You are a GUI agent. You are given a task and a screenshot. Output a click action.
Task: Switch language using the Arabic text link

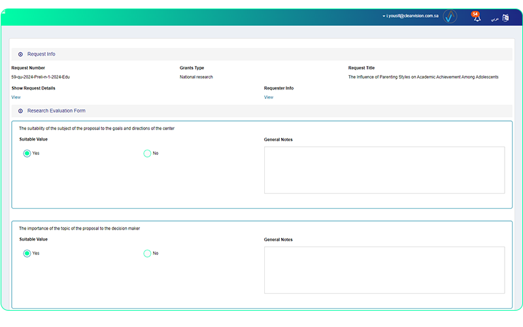(494, 19)
